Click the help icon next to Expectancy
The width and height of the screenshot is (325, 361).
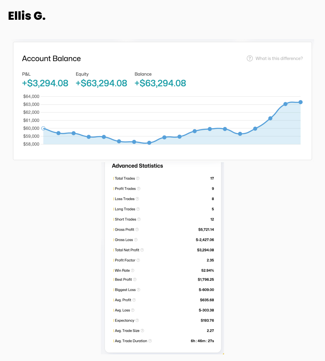[137, 321]
